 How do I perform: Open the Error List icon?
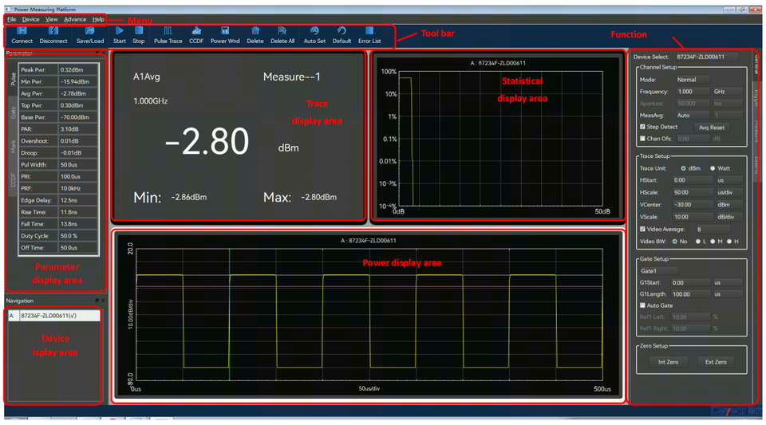369,31
